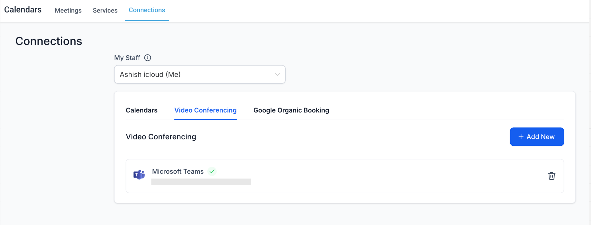This screenshot has width=591, height=225.
Task: Click the Microsoft Teams connection name
Action: (178, 171)
